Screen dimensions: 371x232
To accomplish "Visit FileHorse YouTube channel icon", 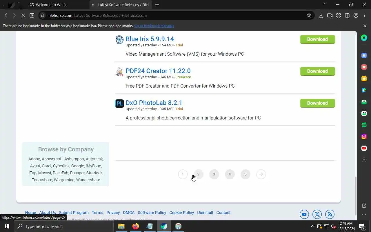I will (x=304, y=214).
